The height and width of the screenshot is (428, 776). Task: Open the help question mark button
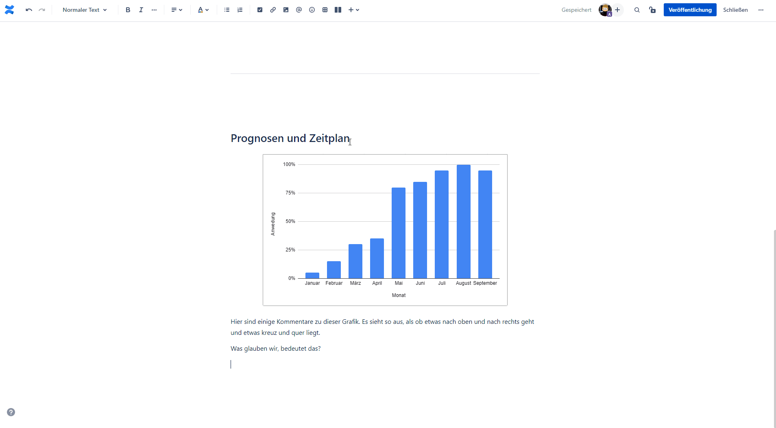pos(11,412)
